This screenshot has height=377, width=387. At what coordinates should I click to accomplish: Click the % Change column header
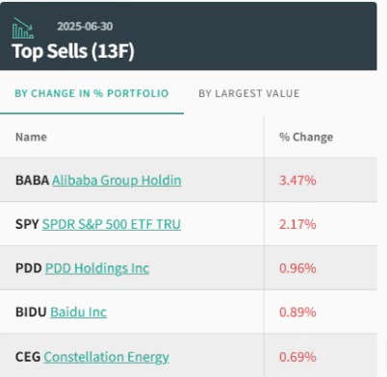click(x=306, y=137)
